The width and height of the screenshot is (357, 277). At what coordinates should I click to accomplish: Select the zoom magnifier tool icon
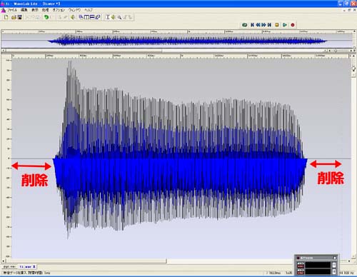pyautogui.click(x=119, y=17)
